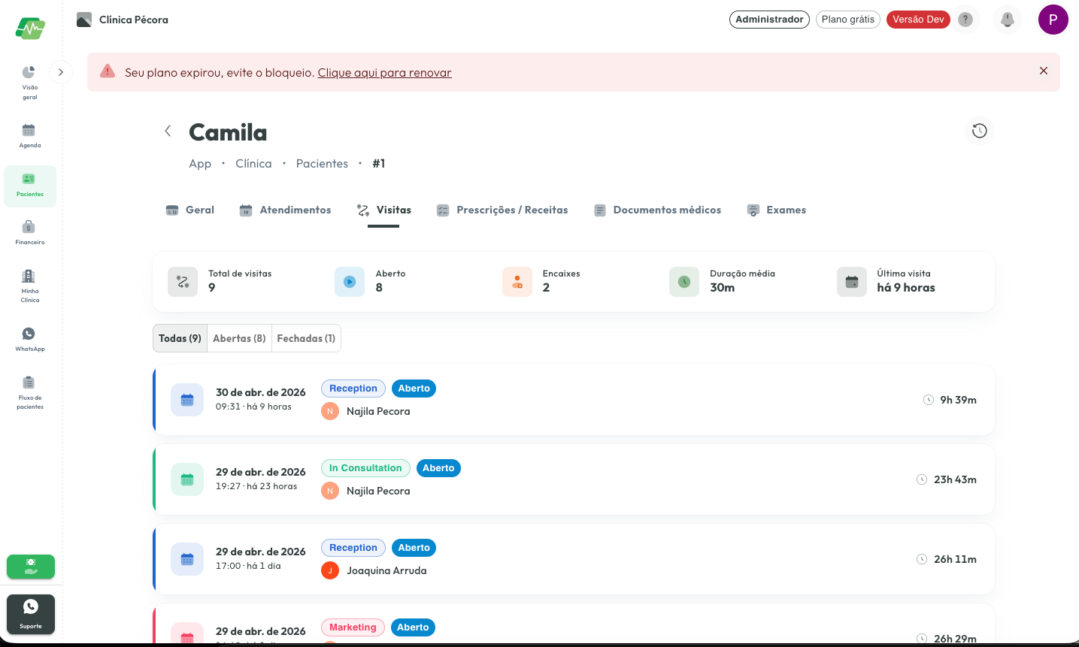Screen dimensions: 1079x647
Task: Open Fluxo de pacientes in sidebar
Action: coord(29,392)
